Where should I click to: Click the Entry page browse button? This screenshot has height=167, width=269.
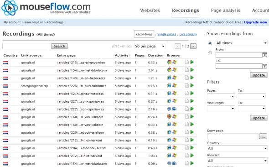click(263, 136)
